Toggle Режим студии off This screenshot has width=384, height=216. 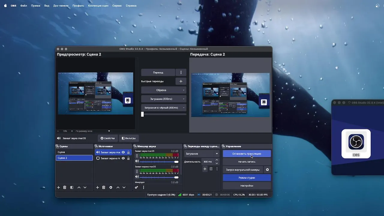point(247,178)
